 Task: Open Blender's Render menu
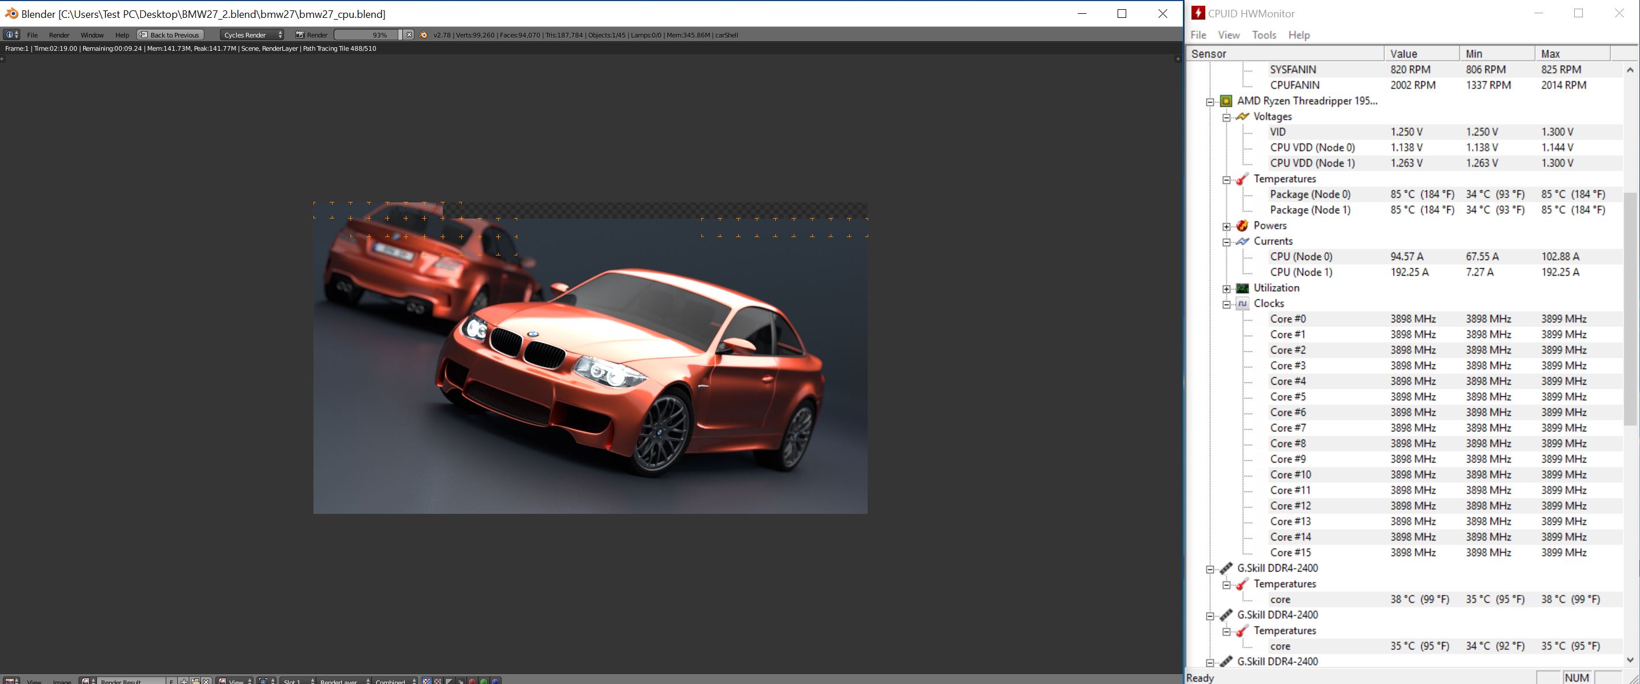point(59,35)
